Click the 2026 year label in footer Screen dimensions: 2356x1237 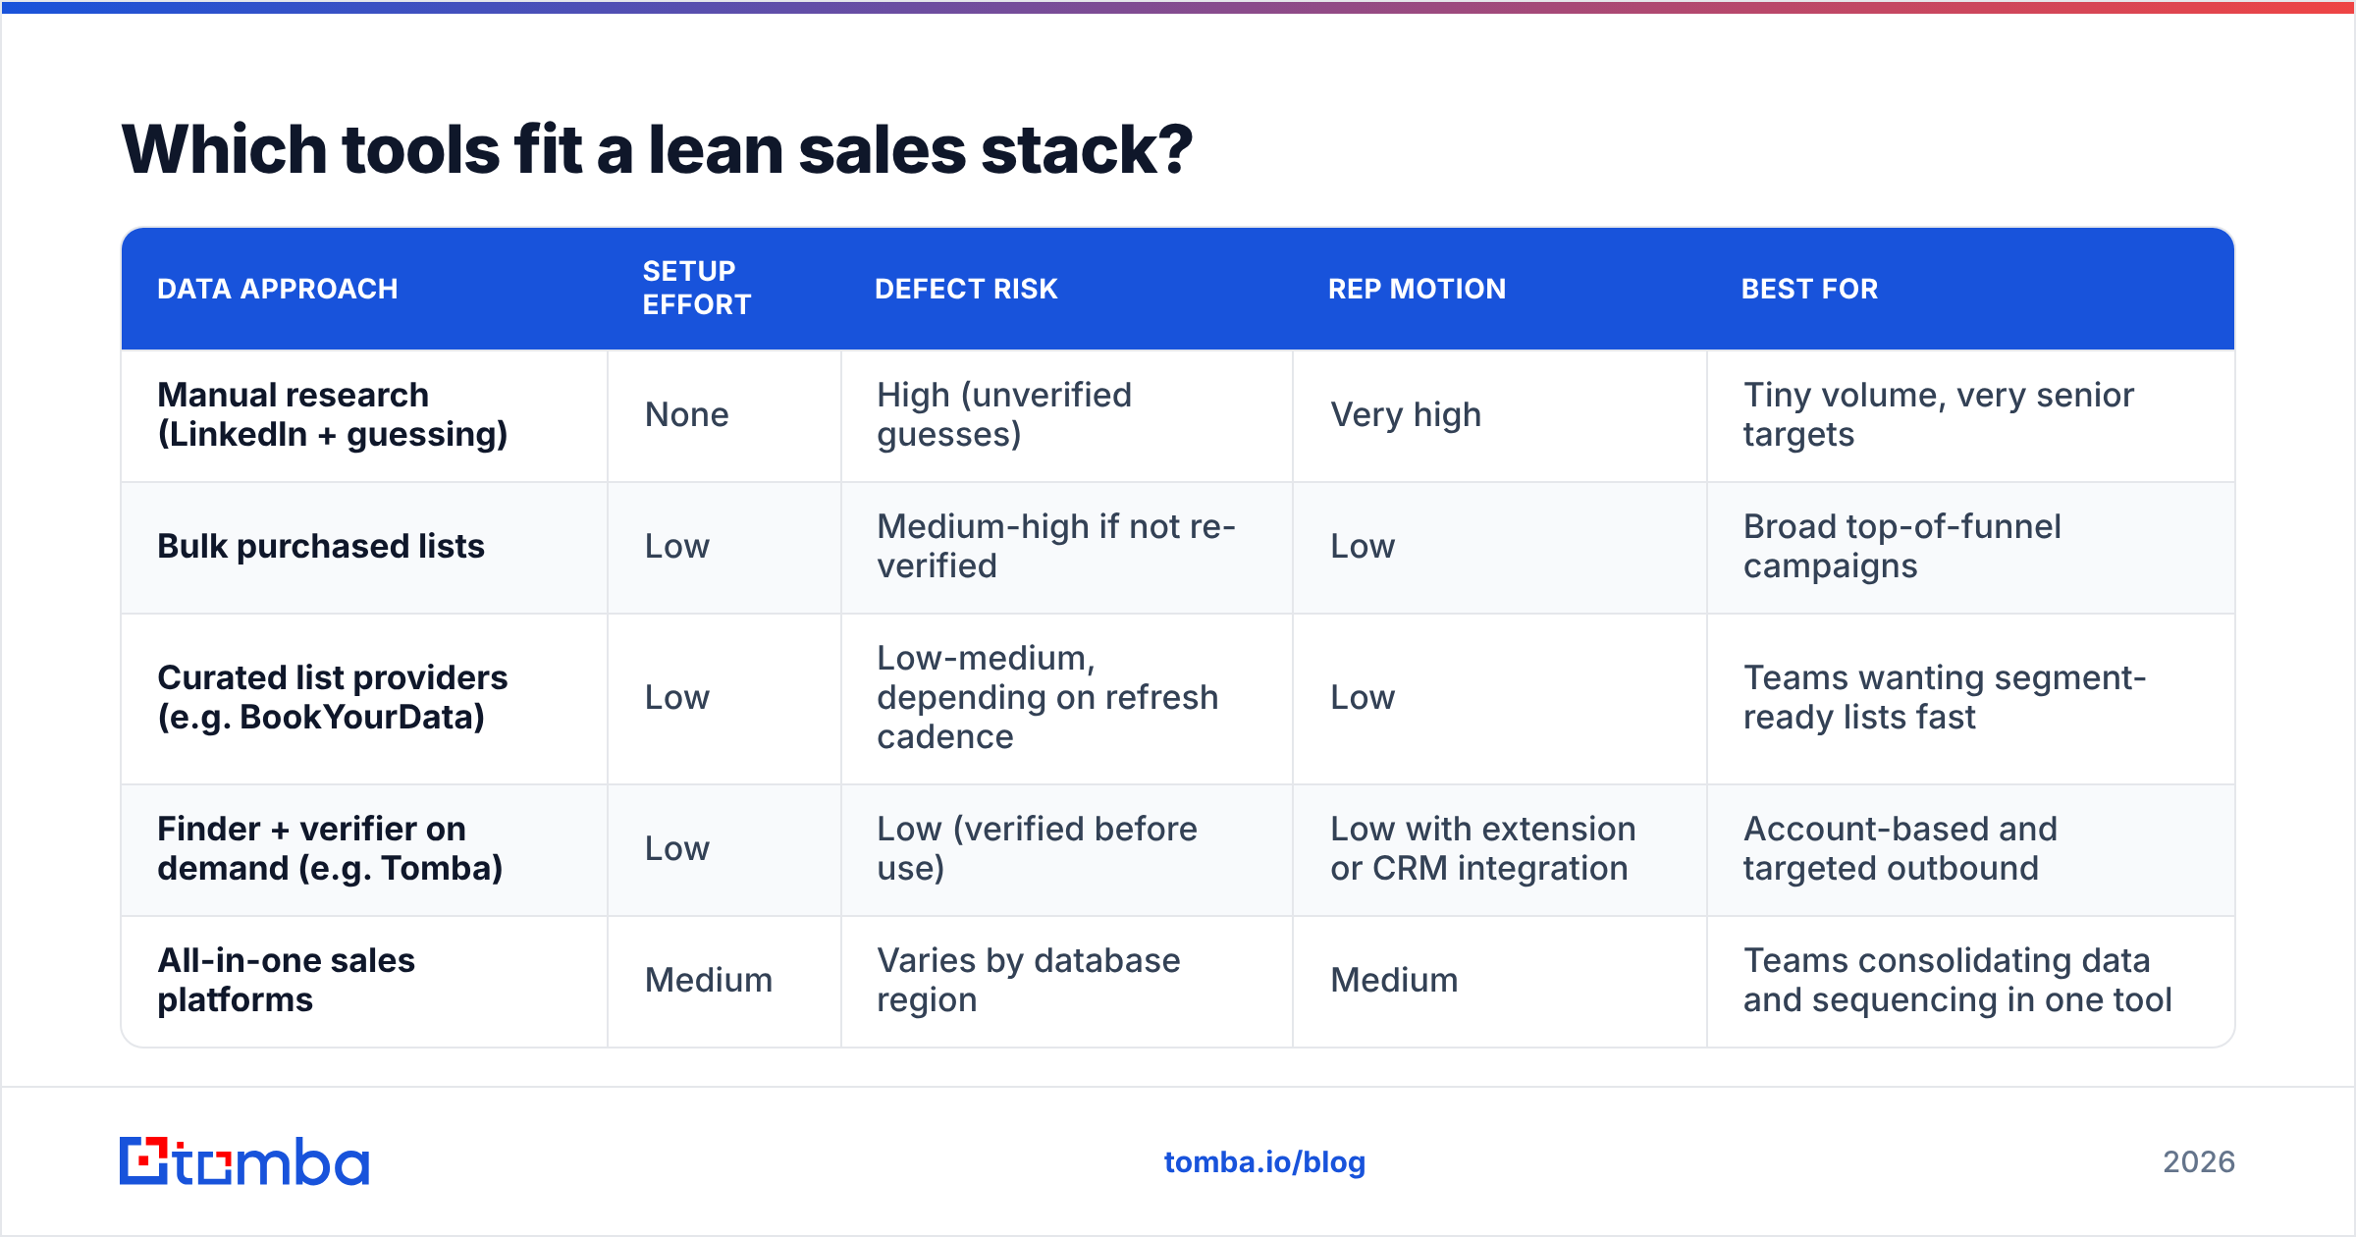(2198, 1162)
